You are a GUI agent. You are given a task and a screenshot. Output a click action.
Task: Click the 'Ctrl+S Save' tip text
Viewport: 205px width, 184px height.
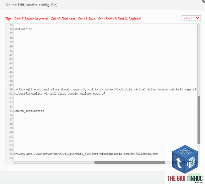click(x=87, y=19)
